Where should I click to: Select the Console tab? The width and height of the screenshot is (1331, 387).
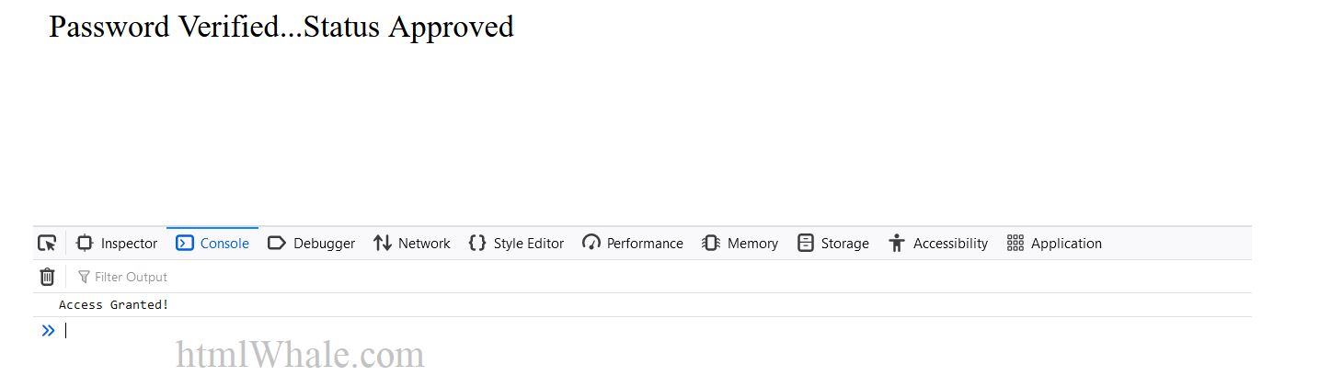(212, 244)
